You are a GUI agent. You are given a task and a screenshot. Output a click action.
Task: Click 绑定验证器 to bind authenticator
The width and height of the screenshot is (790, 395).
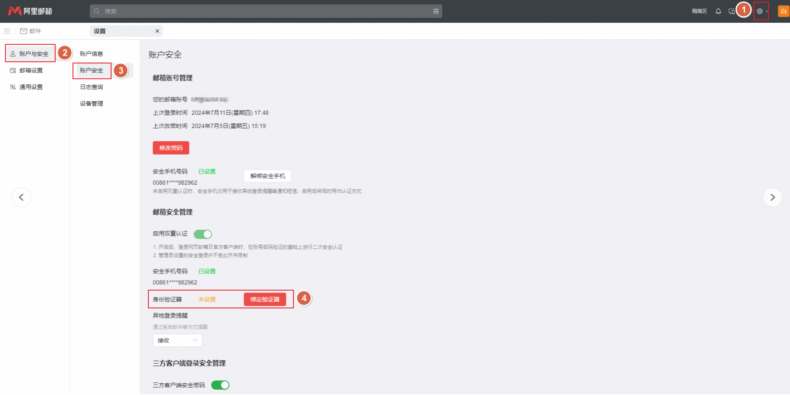pos(266,299)
